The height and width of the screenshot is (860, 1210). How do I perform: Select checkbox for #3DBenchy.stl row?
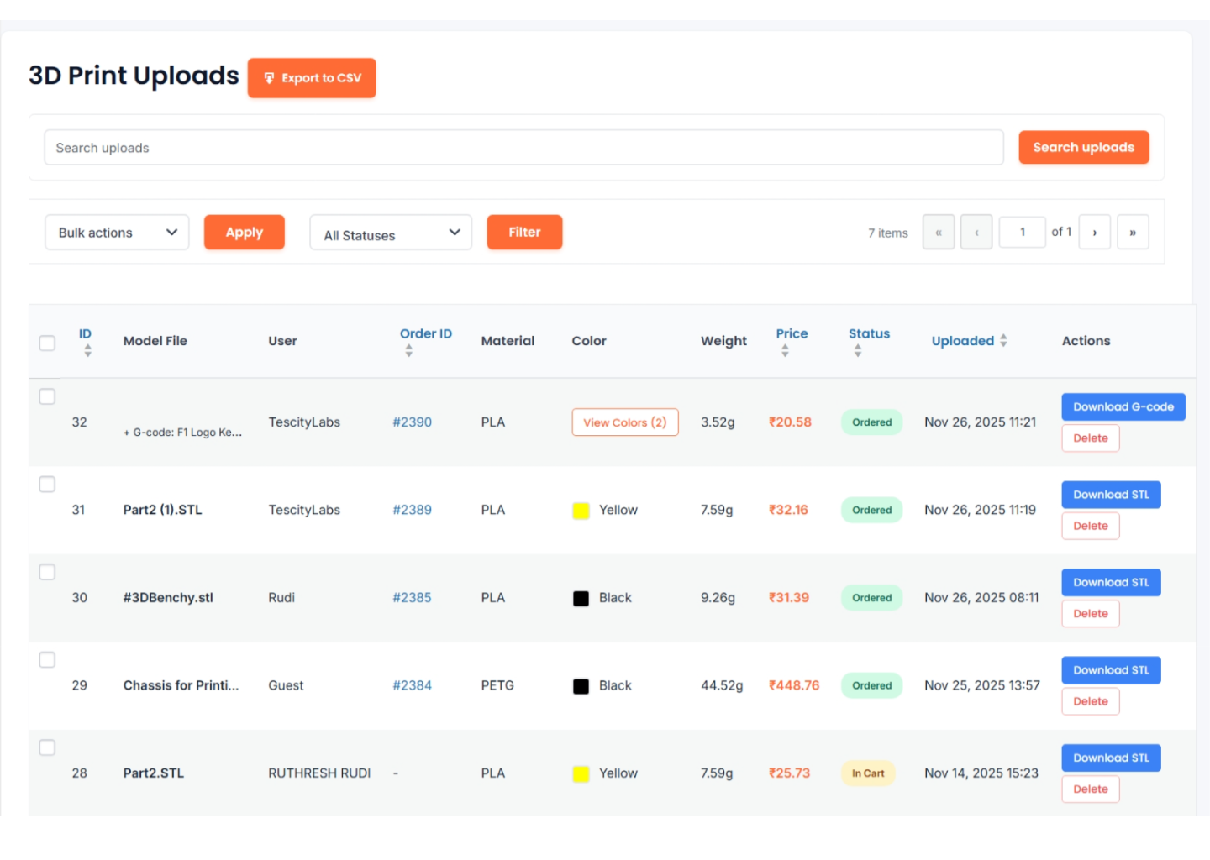(x=47, y=572)
